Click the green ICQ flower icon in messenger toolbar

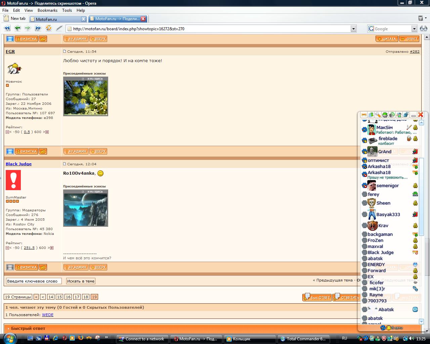(x=385, y=115)
